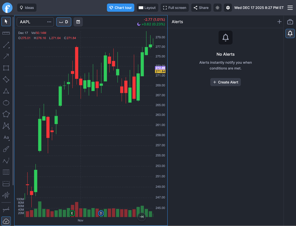Click the Create Alert button
Screen dimensions: 296x226
click(225, 82)
